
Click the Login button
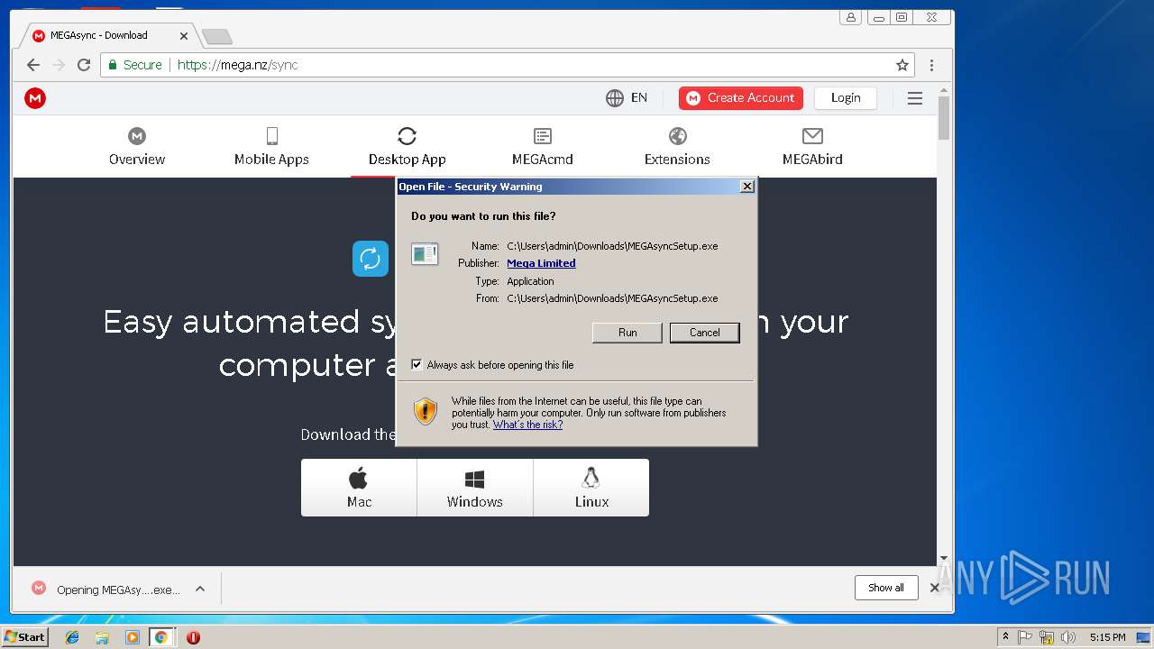846,98
